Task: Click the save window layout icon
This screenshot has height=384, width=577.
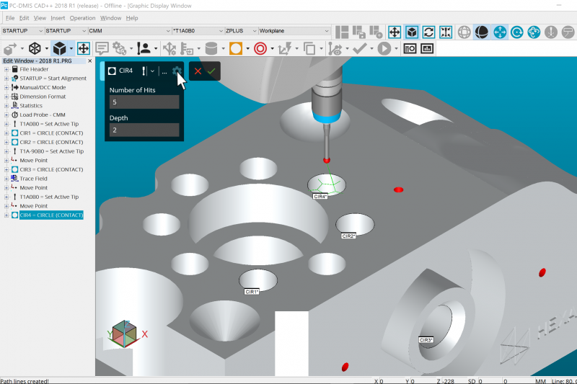Action: click(358, 32)
